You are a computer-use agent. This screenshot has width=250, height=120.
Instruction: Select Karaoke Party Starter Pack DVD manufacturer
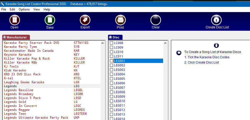pyautogui.click(x=52, y=43)
